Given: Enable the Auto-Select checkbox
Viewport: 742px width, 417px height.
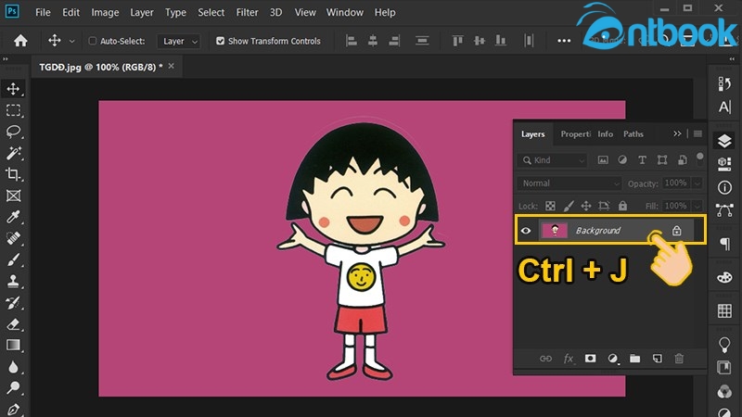Looking at the screenshot, I should tap(92, 41).
